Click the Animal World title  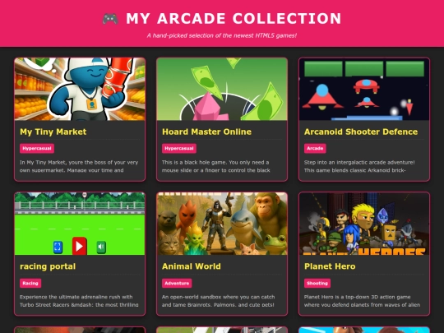point(192,266)
